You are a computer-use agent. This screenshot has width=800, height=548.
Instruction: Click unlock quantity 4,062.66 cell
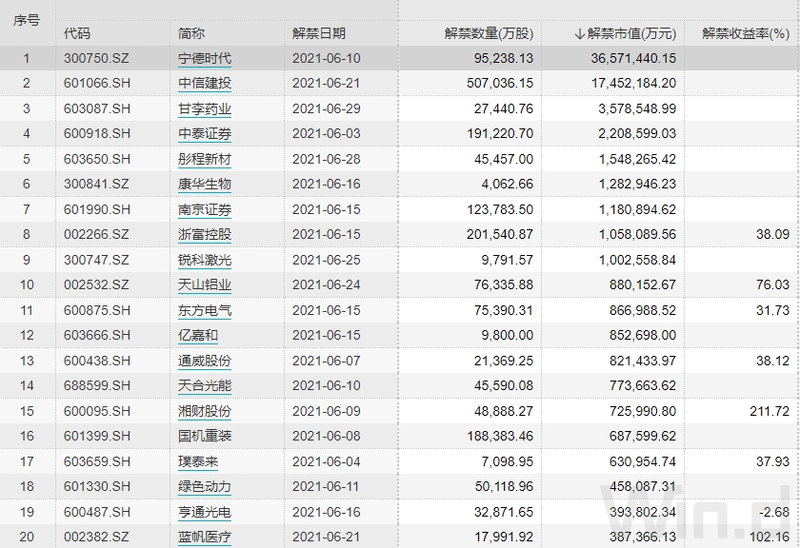tap(507, 184)
